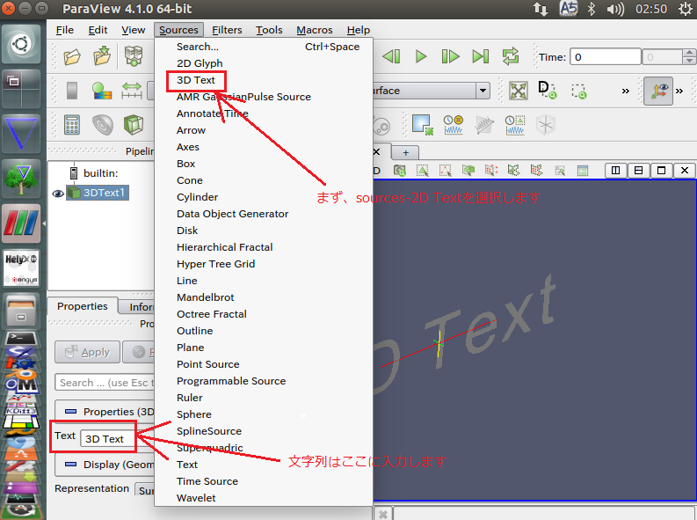
Task: Collapse the Properties (3D Text) section
Action: [70, 412]
